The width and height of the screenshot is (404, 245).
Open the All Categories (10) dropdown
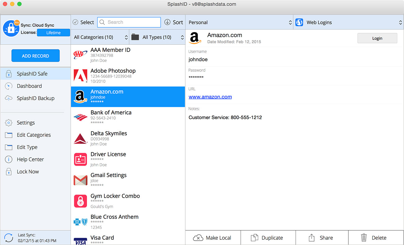[100, 37]
